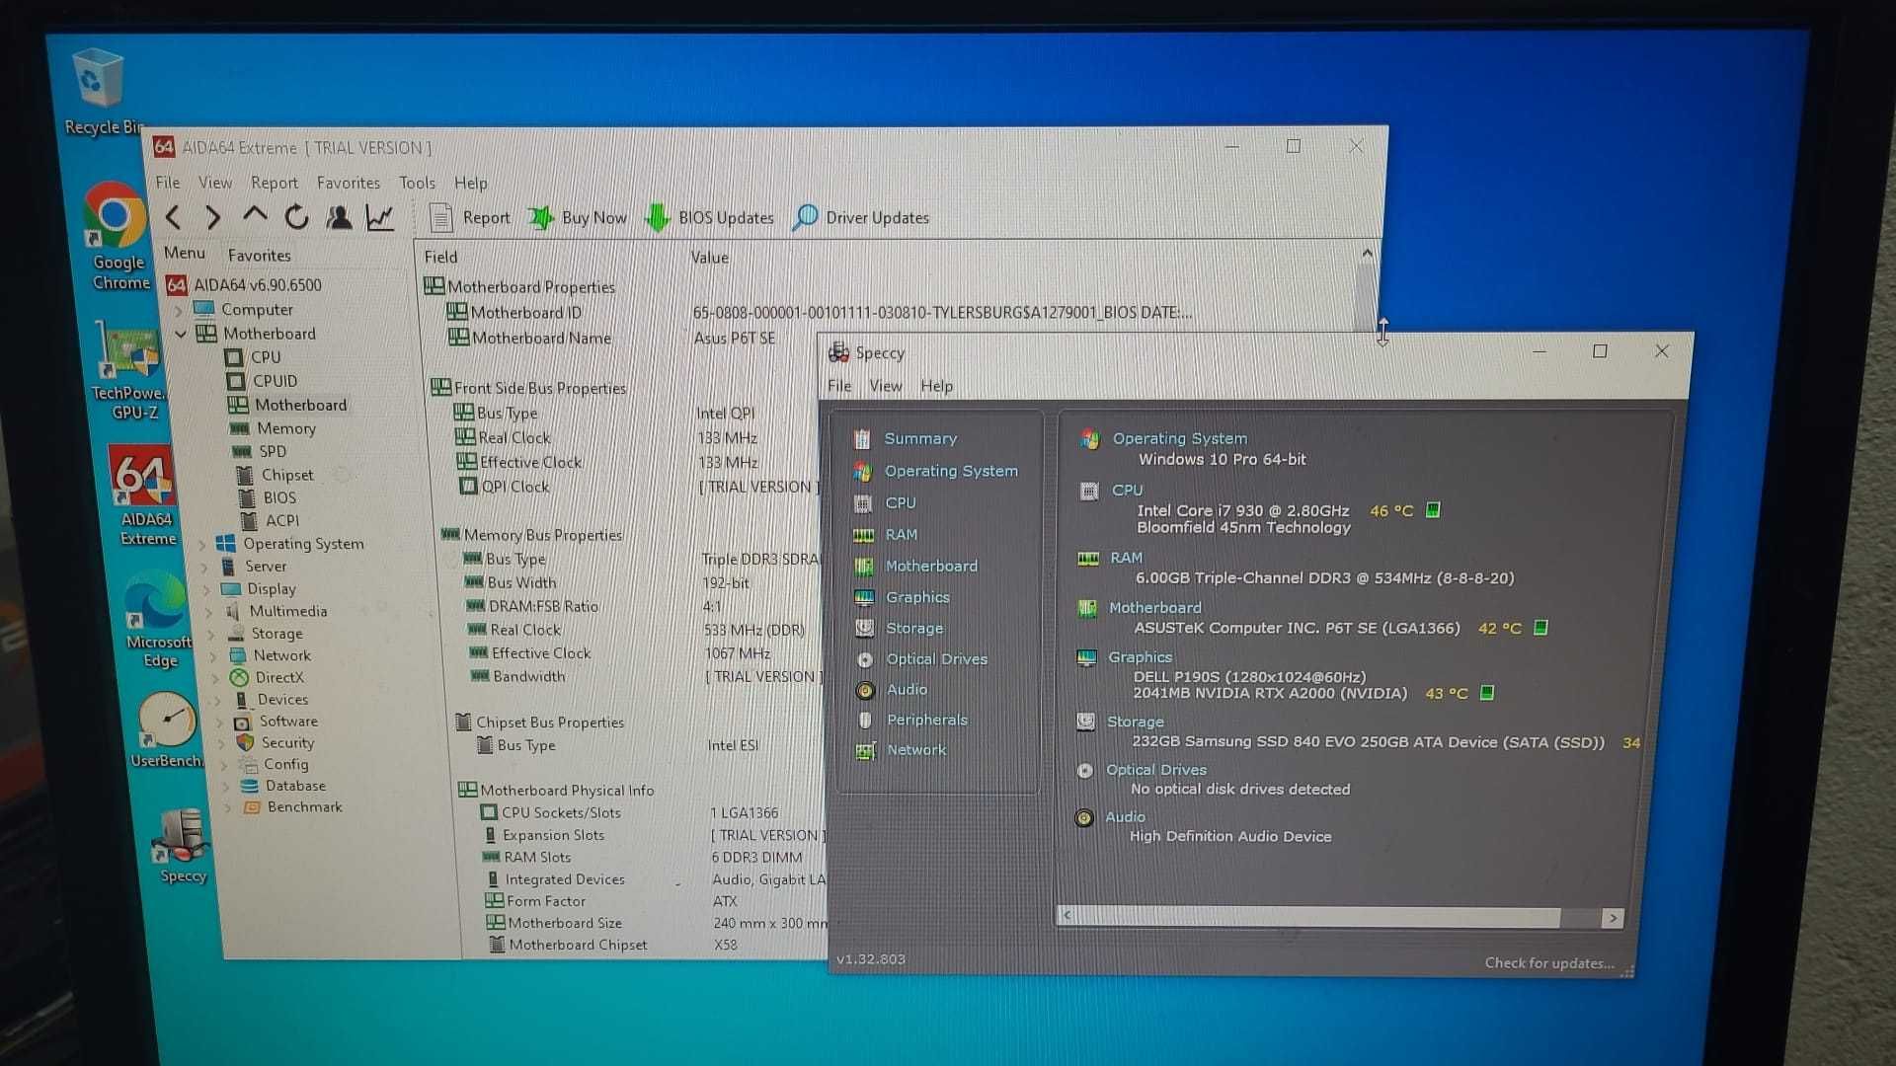Image resolution: width=1896 pixels, height=1066 pixels.
Task: Expand the Multimedia tree node
Action: point(208,612)
